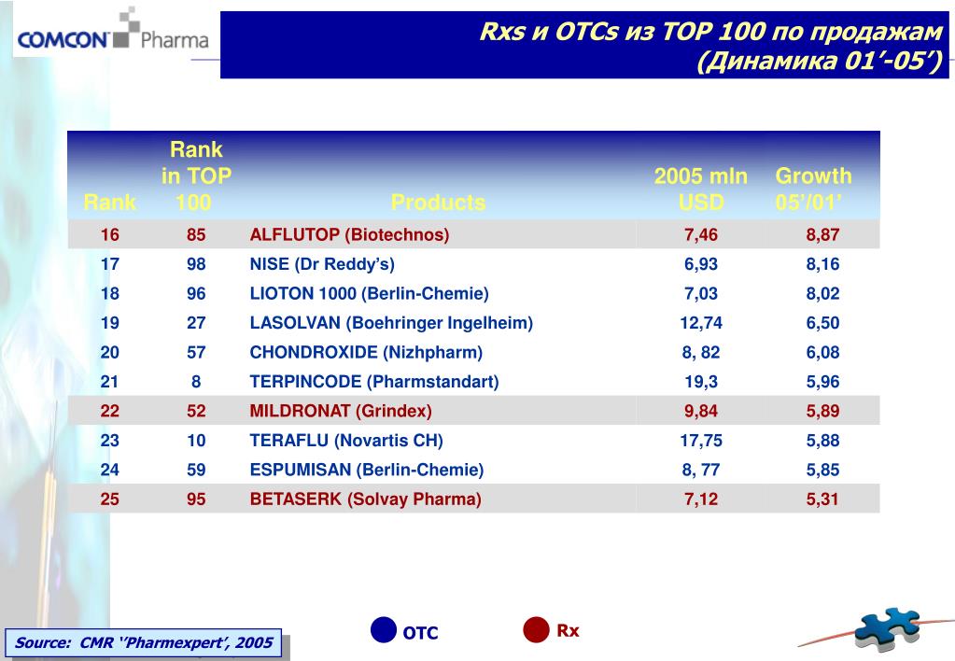
Task: Click rank number 17 in NISE row
Action: click(x=109, y=264)
